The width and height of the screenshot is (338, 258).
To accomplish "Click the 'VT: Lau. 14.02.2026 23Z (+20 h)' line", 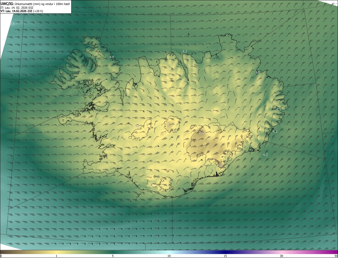I will (22, 11).
